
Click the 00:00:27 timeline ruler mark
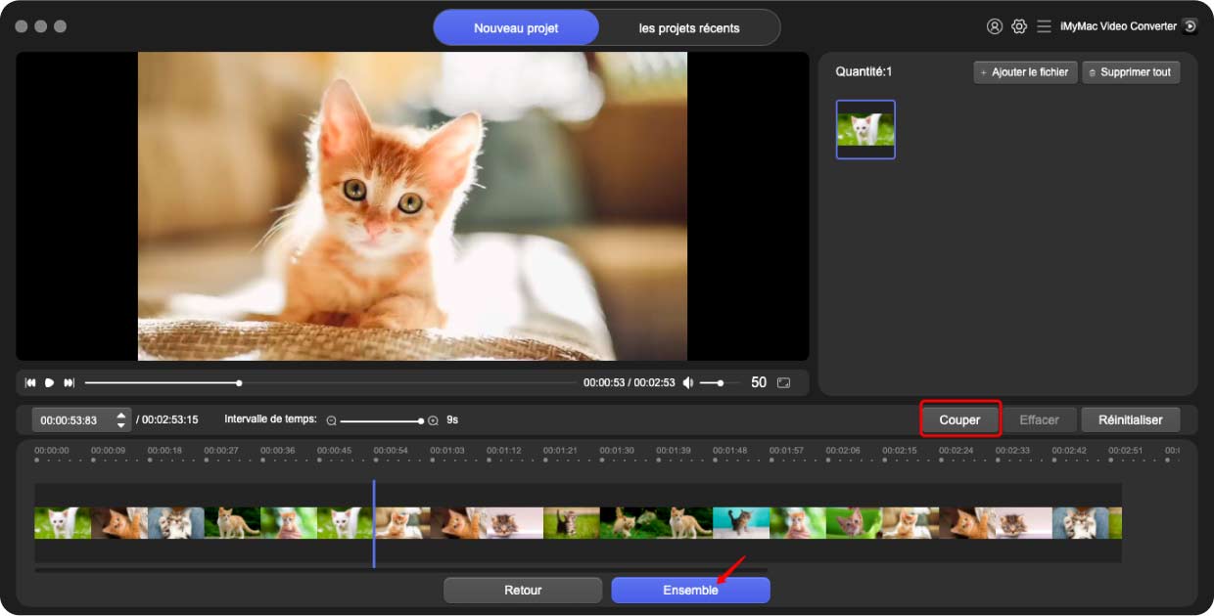click(221, 451)
